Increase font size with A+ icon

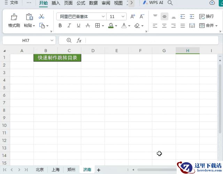pos(133,17)
